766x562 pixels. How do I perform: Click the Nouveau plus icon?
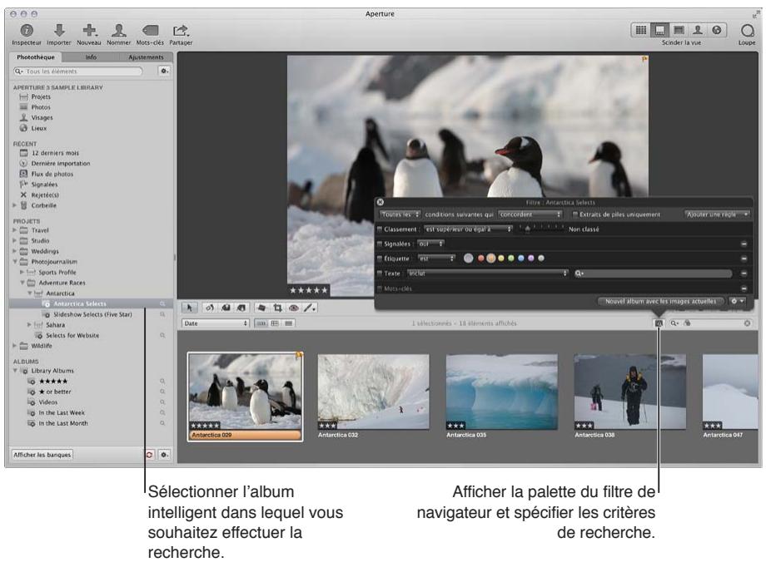click(x=89, y=30)
